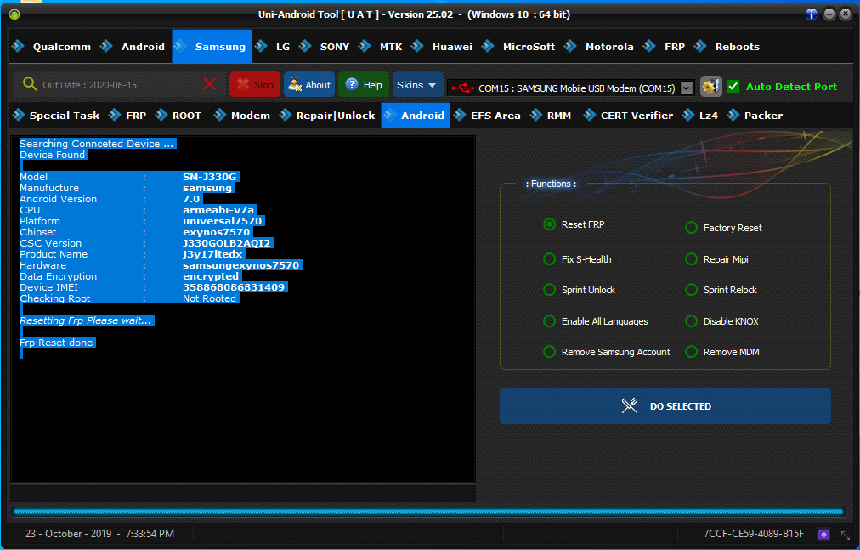Open device manager gear icon beside port list
860x550 pixels.
[x=710, y=86]
